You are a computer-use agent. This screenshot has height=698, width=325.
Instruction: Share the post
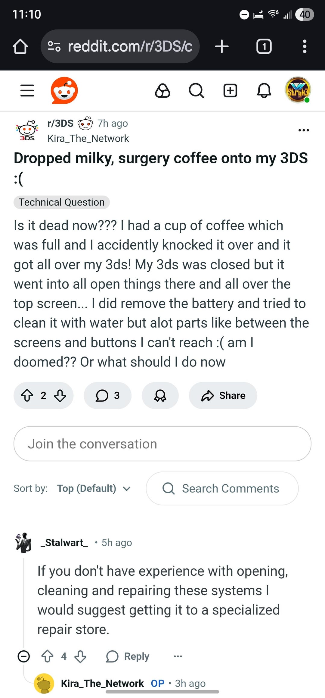[x=223, y=395]
